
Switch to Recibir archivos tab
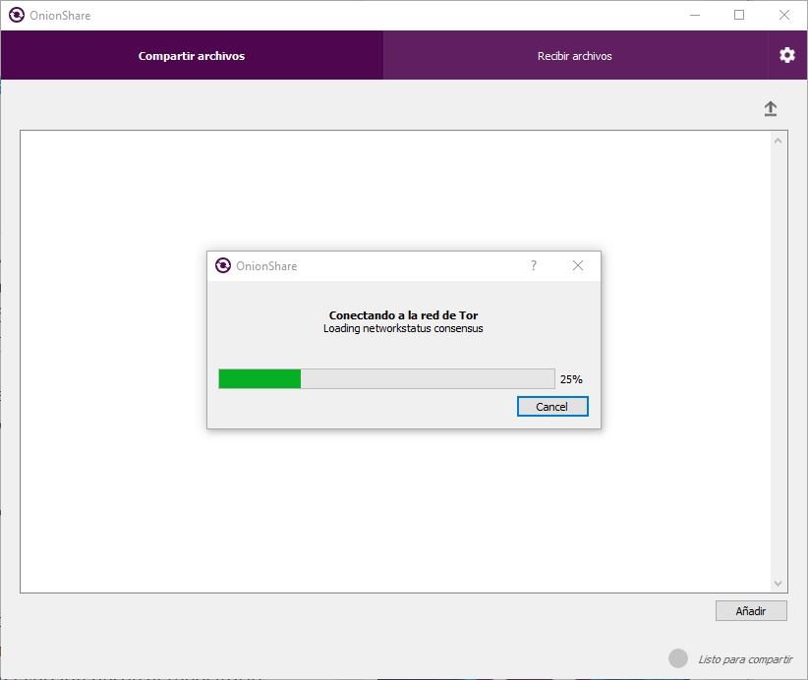(575, 55)
